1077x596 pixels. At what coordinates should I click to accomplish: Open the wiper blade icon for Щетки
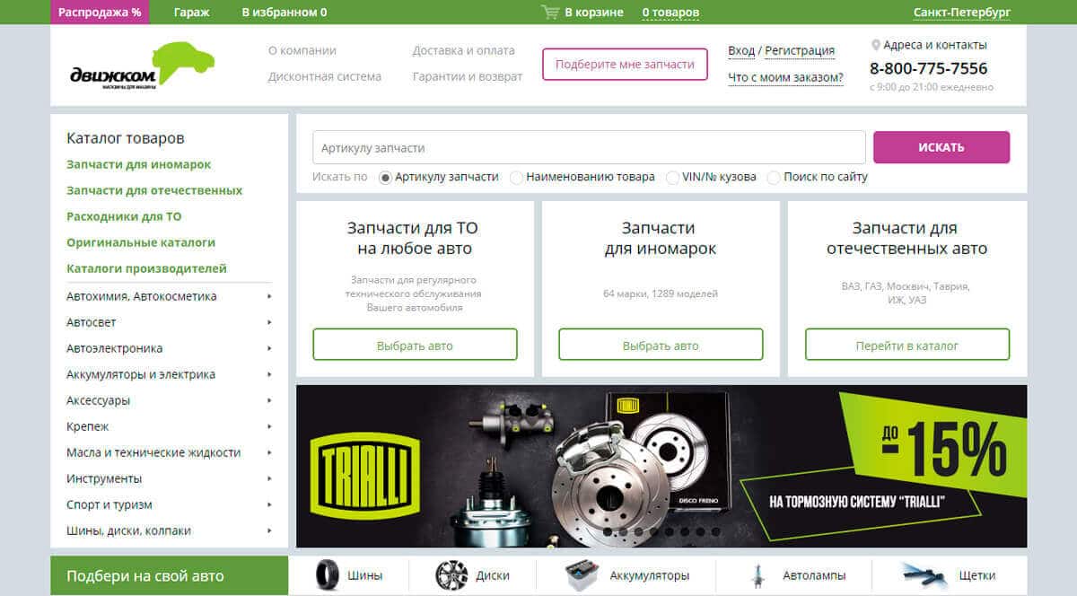pyautogui.click(x=924, y=575)
